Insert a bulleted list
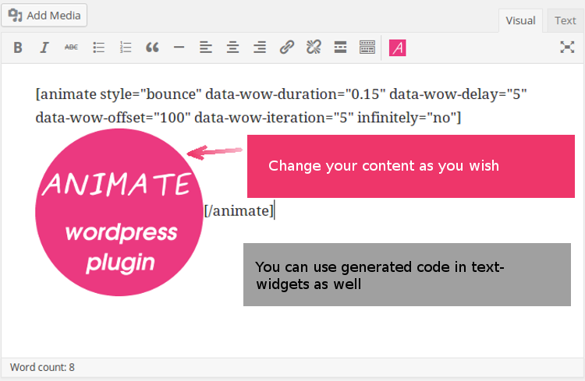This screenshot has width=585, height=381. tap(98, 48)
